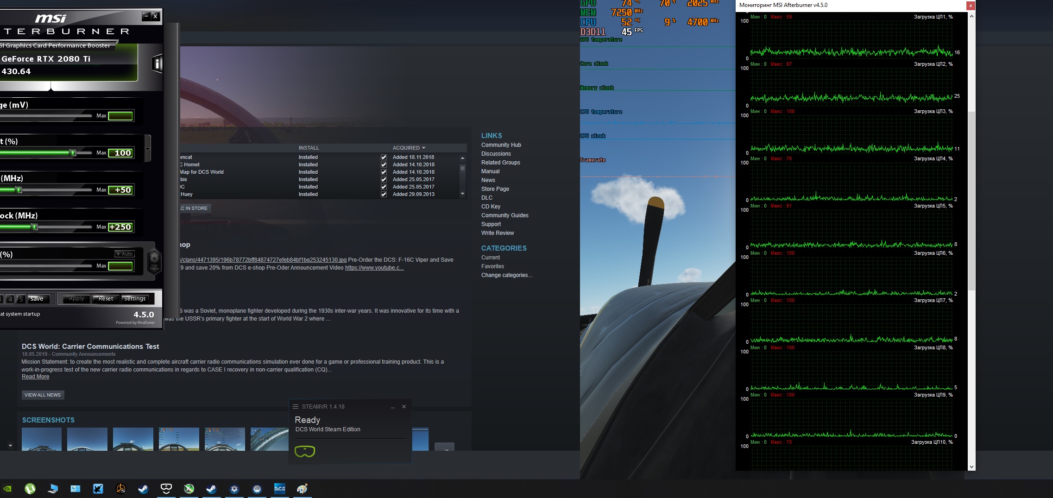Click the Afterburner Reset button

(106, 299)
